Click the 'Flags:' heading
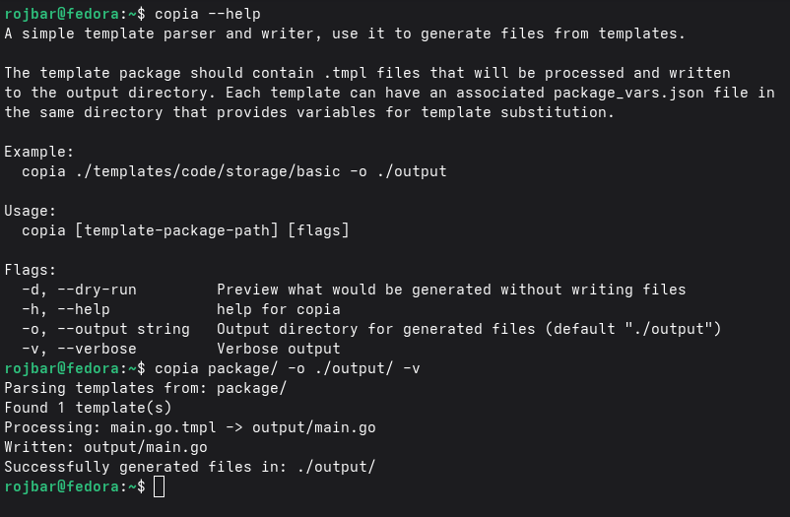 click(x=31, y=270)
